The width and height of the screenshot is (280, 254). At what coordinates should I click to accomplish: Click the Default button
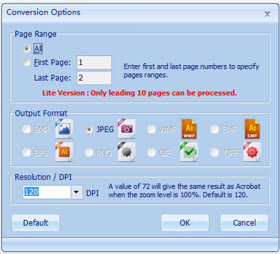(36, 223)
